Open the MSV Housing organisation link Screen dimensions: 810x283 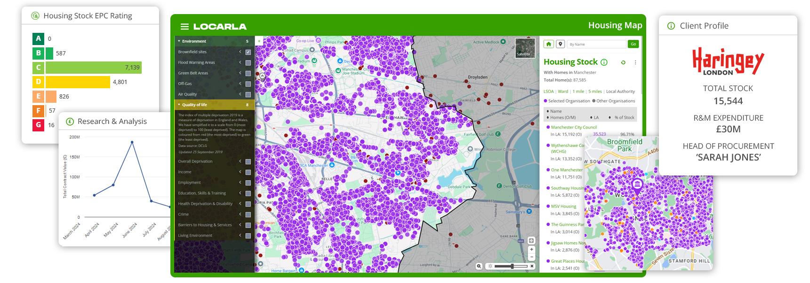(563, 207)
